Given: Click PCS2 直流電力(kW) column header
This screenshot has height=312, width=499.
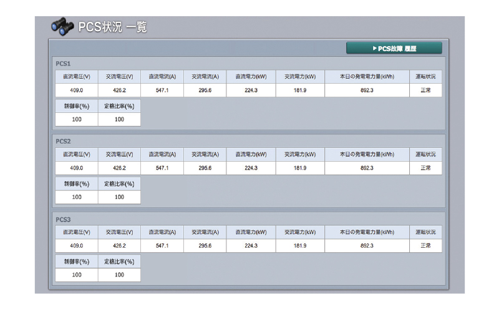Looking at the screenshot, I should (251, 154).
